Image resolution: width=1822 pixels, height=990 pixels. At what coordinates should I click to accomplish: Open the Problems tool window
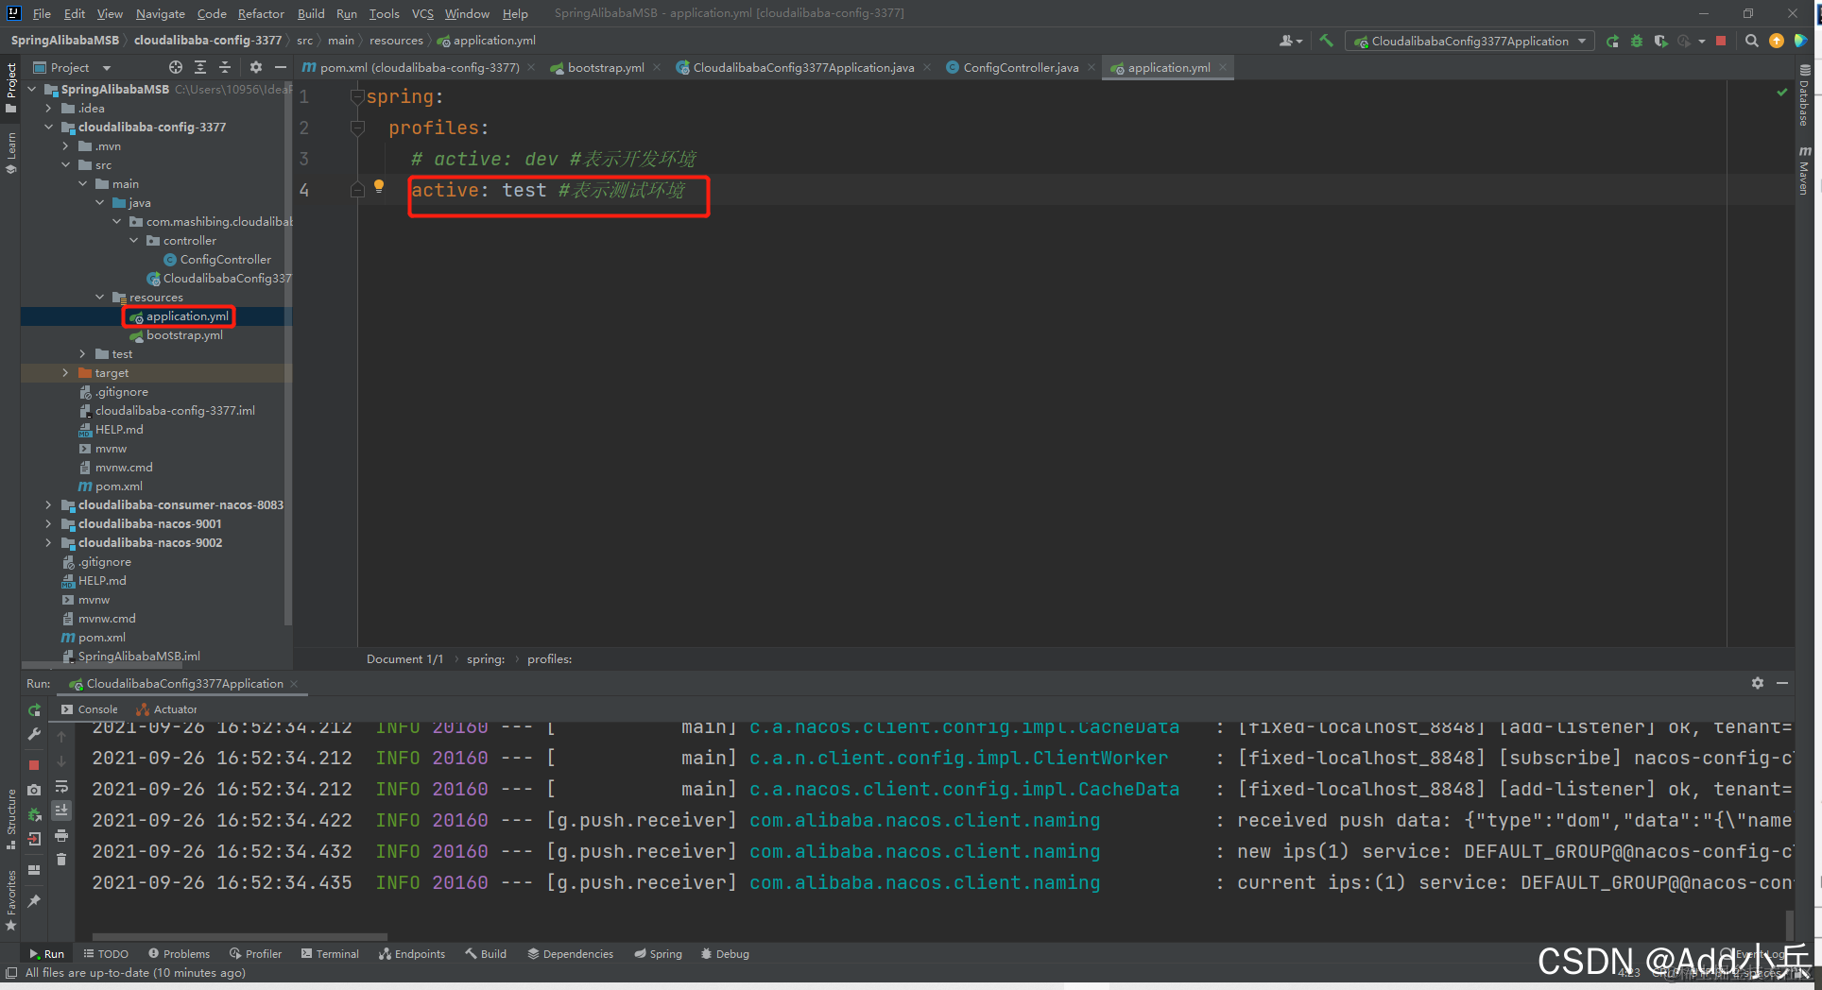(x=179, y=954)
